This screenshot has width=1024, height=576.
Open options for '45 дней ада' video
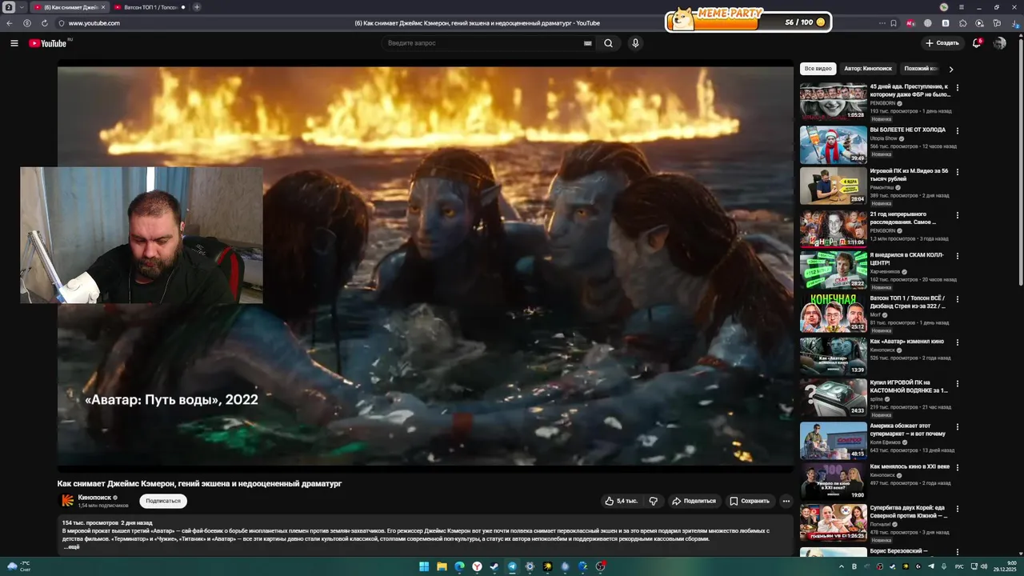coord(957,88)
